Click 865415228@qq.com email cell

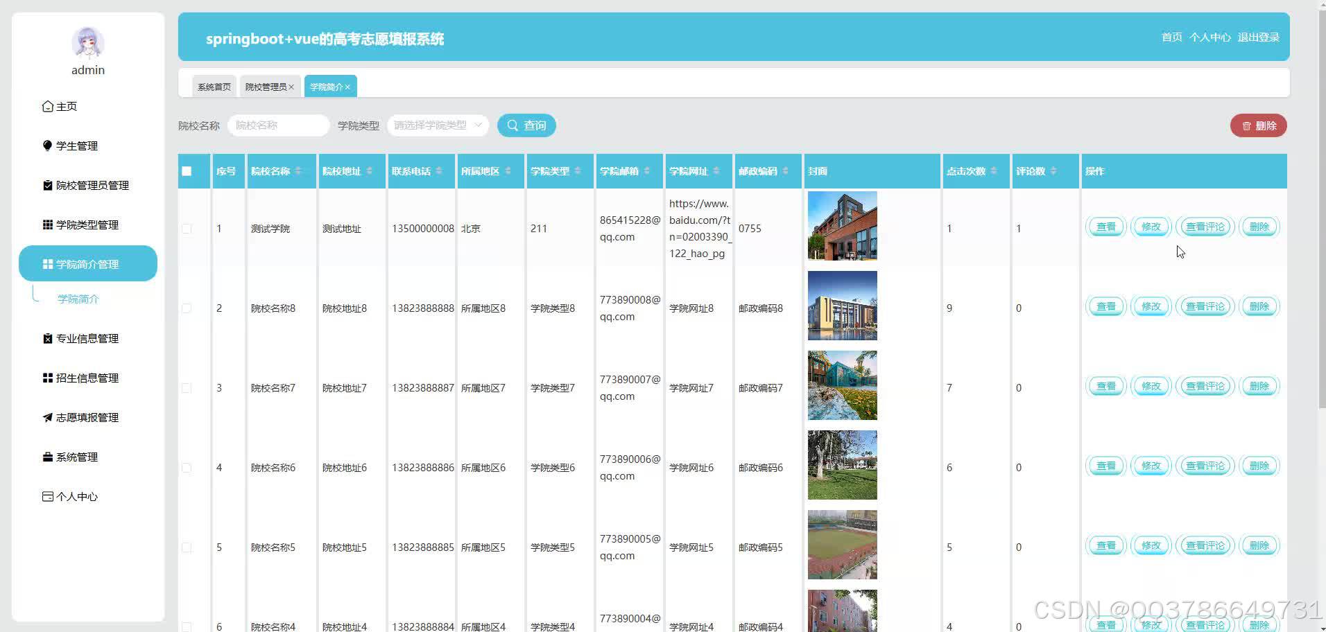coord(630,229)
